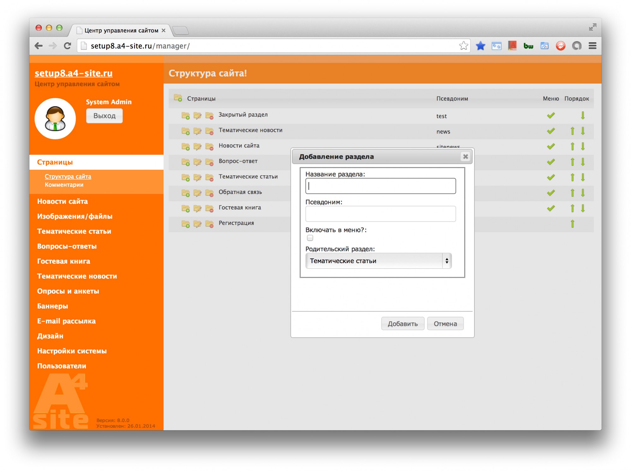Click the delete folder icon for Новости сайта
631x471 pixels.
pos(209,146)
